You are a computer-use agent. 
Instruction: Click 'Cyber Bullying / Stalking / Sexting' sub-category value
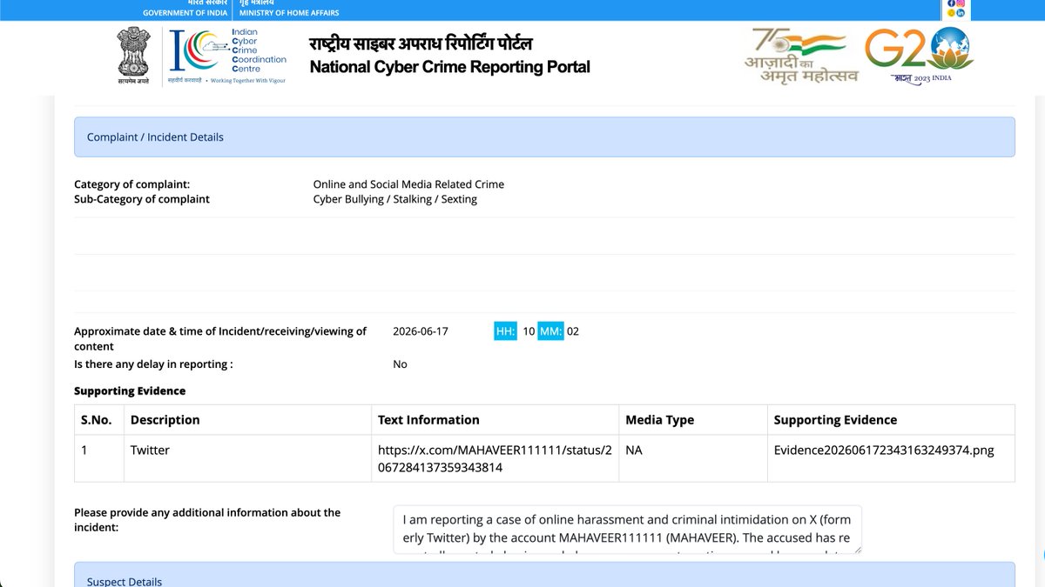pos(395,199)
